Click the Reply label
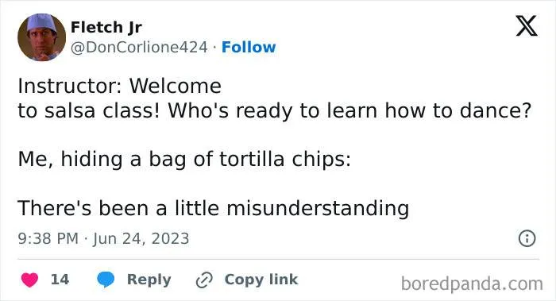This screenshot has height=301, width=556. (x=149, y=280)
